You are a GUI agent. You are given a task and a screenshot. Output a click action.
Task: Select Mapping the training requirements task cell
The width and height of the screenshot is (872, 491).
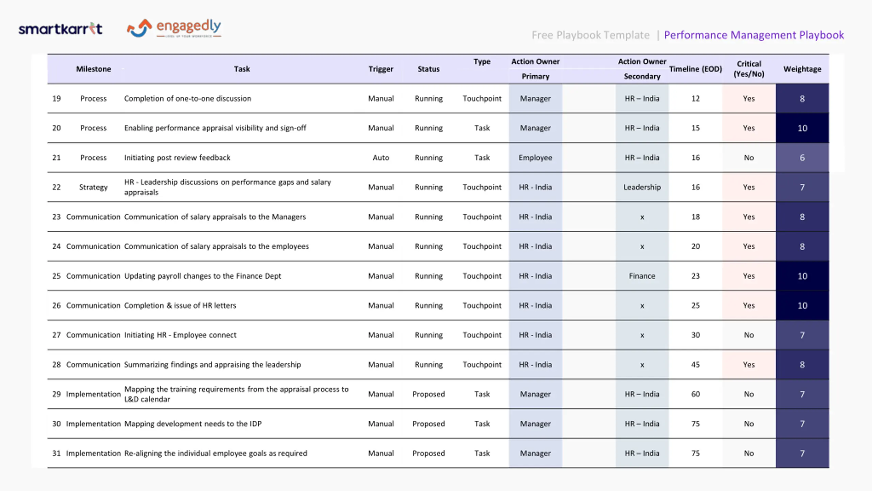click(x=236, y=394)
